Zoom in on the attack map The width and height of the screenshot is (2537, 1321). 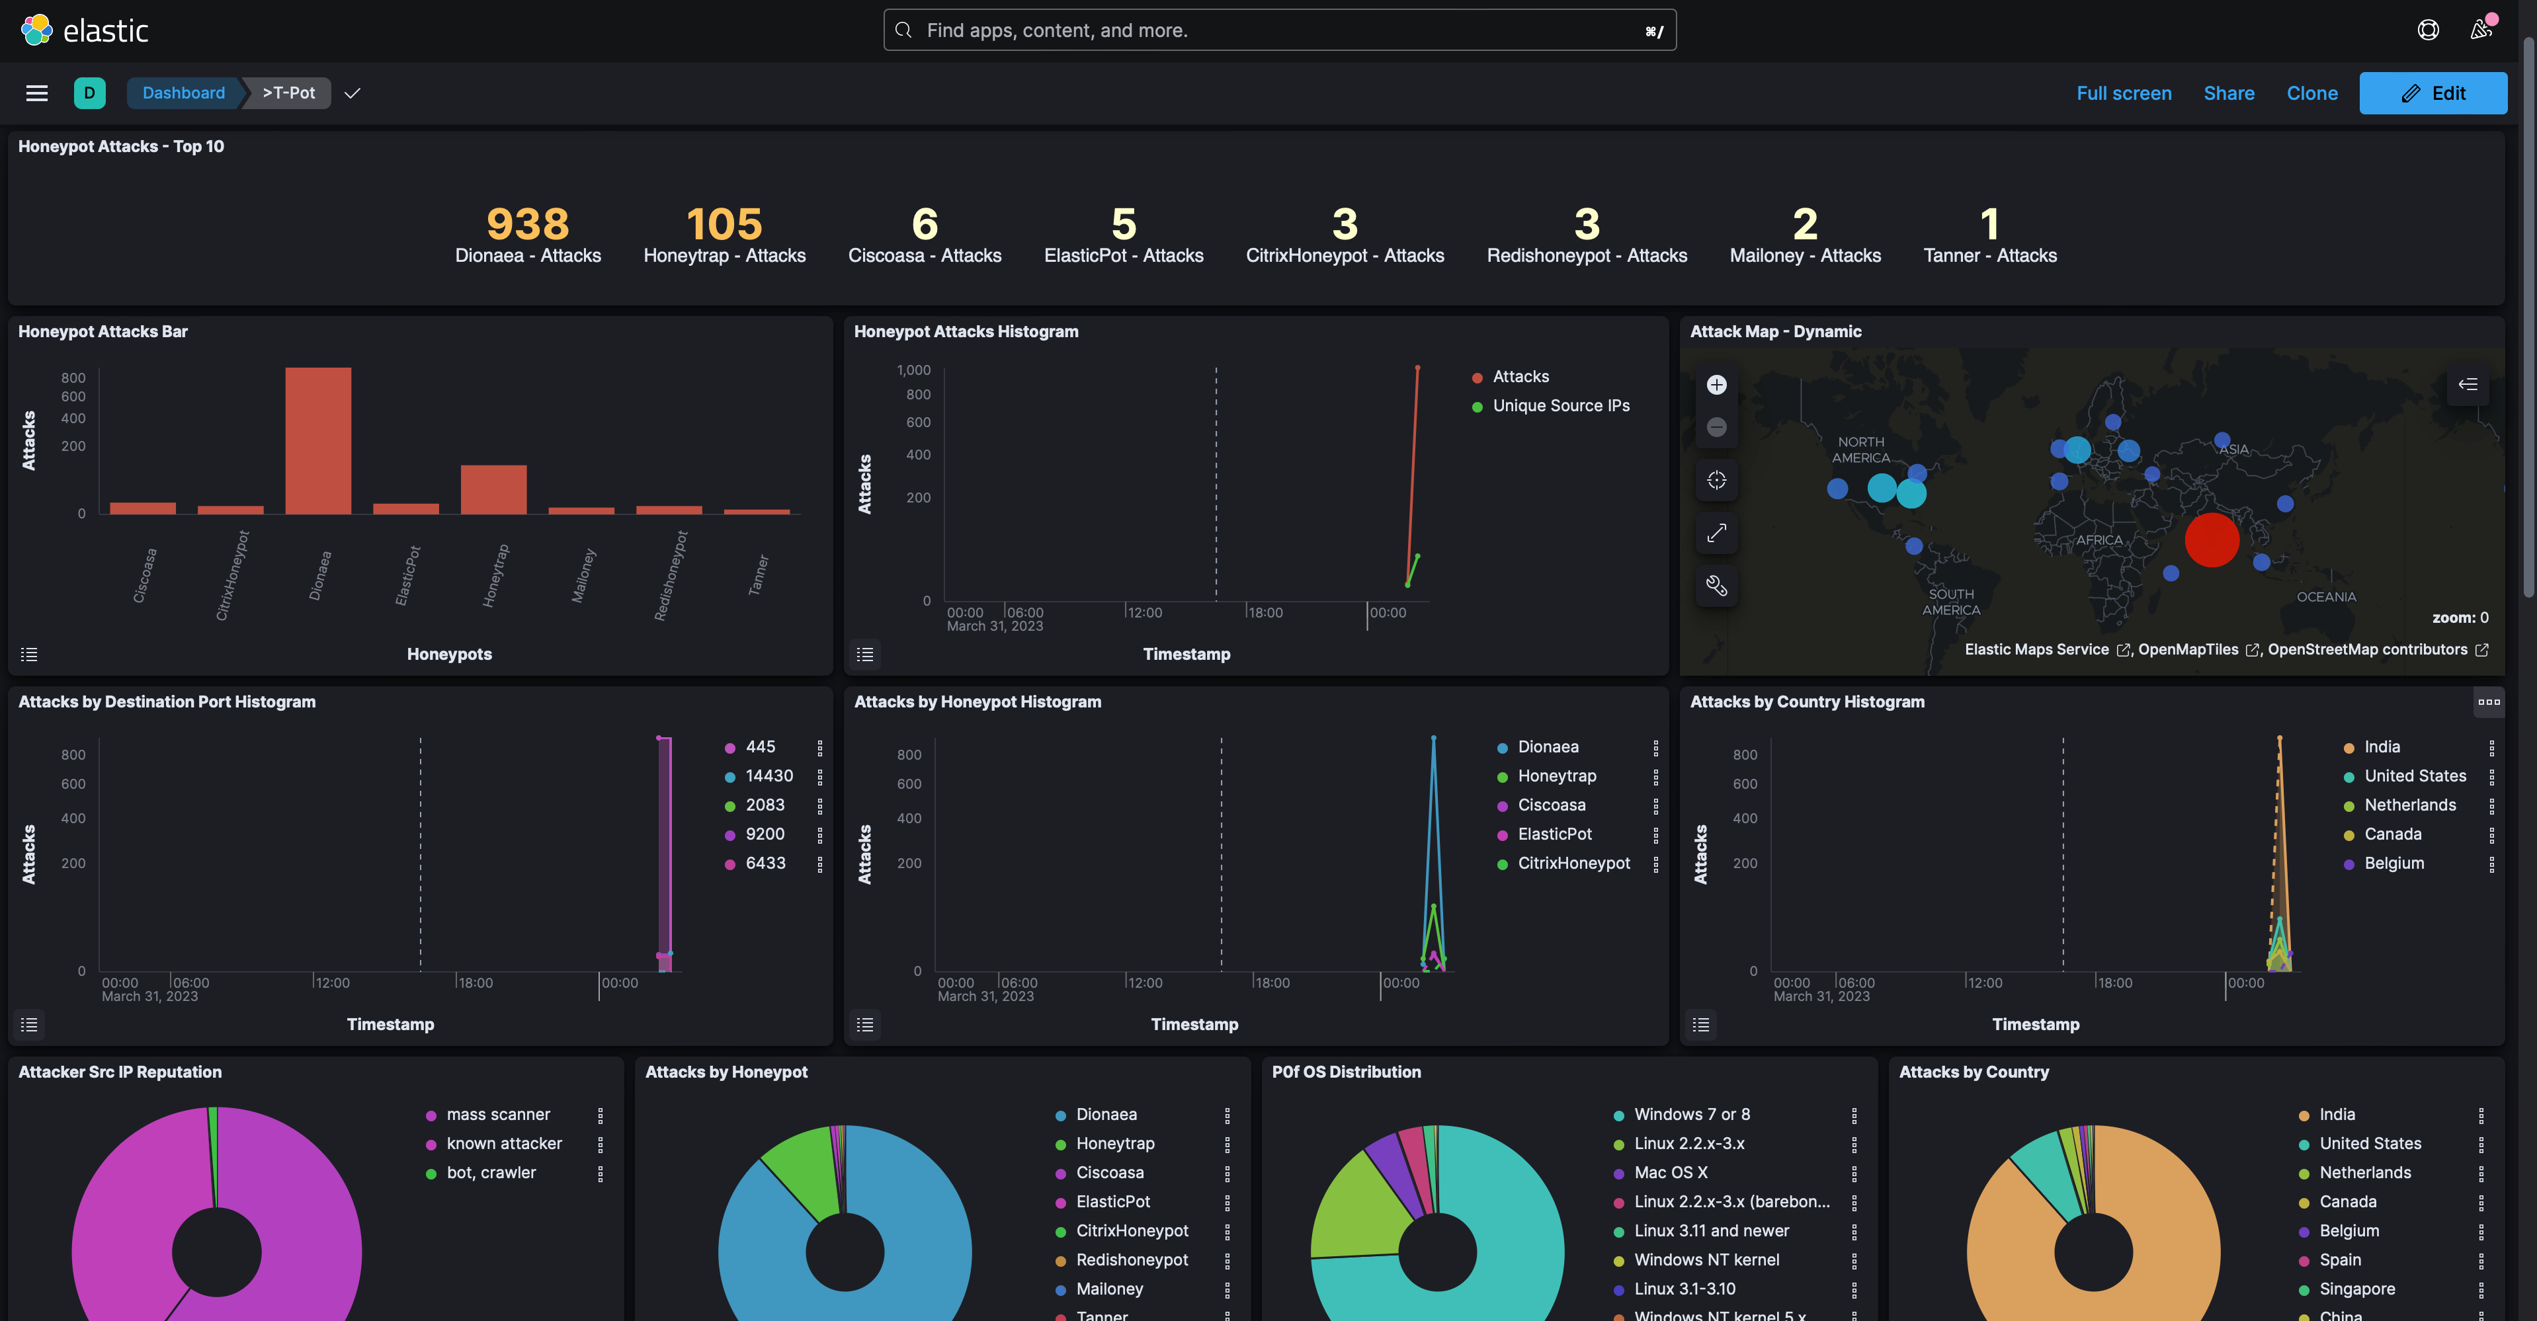tap(1716, 385)
